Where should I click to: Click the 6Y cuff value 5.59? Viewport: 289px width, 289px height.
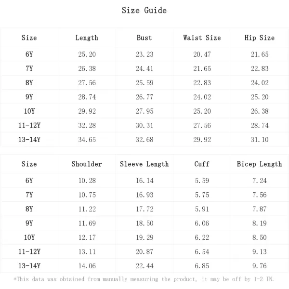click(x=202, y=181)
